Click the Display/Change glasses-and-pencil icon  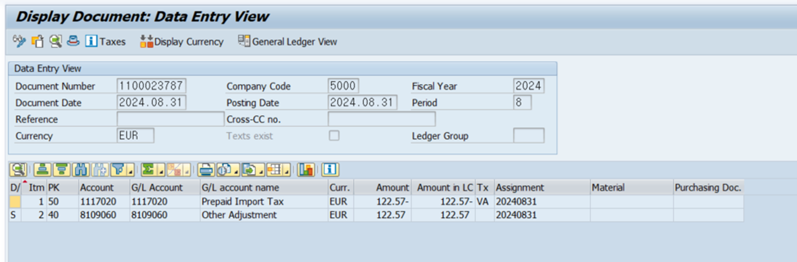[x=19, y=41]
